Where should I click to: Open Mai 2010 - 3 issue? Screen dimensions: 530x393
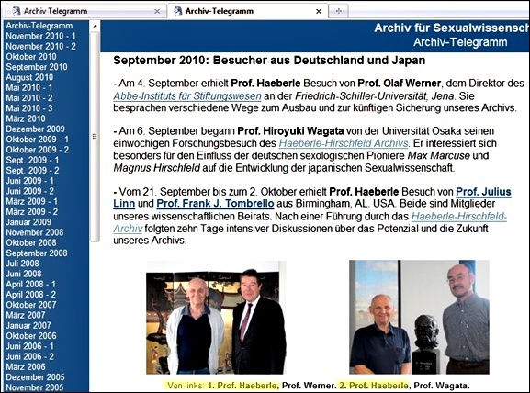tap(29, 108)
